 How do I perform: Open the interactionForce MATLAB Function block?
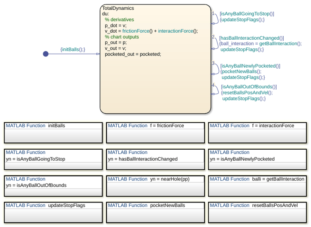point(258,133)
